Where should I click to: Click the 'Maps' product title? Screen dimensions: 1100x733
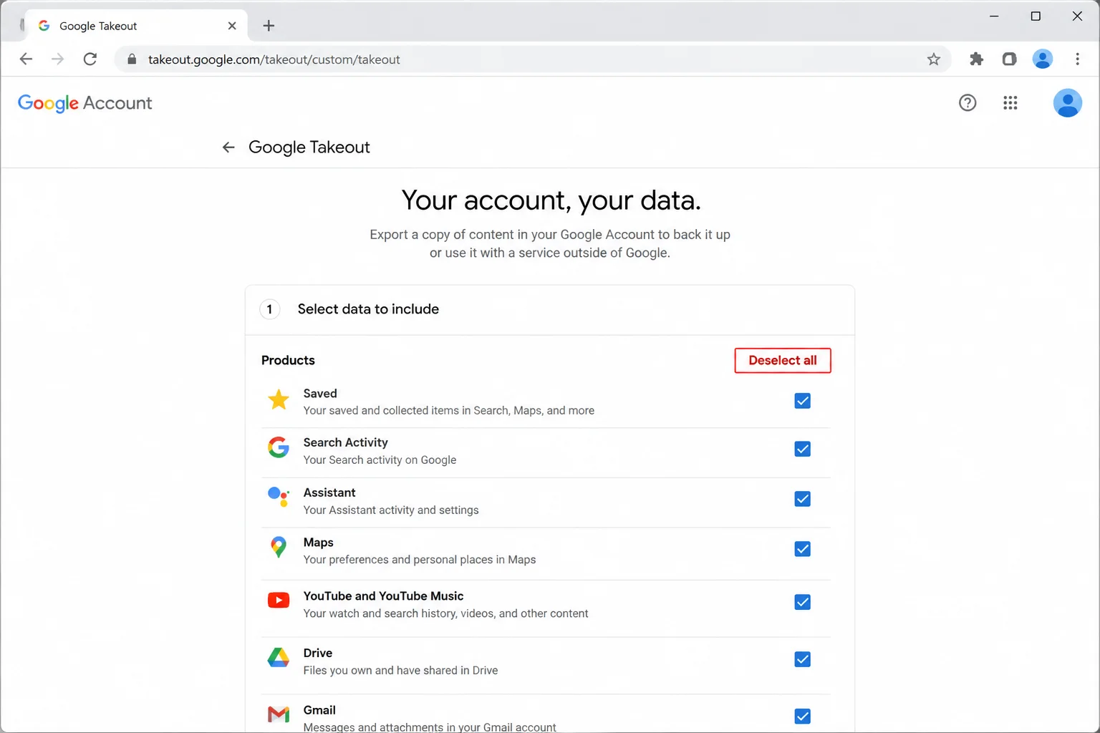[319, 543]
